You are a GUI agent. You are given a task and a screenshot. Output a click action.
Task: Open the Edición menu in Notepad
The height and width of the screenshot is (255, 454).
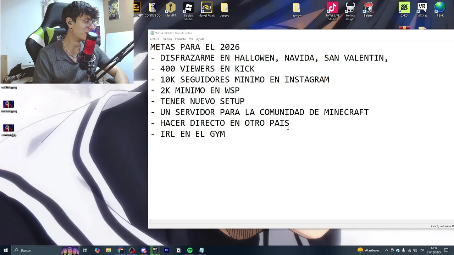point(167,39)
